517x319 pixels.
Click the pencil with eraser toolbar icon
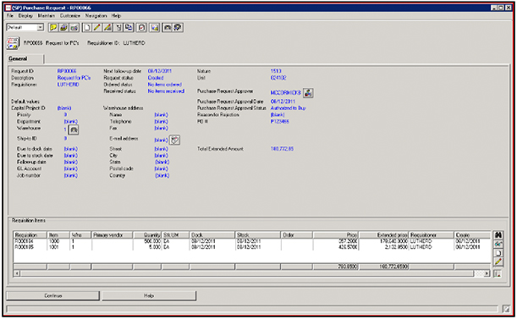pos(107,27)
